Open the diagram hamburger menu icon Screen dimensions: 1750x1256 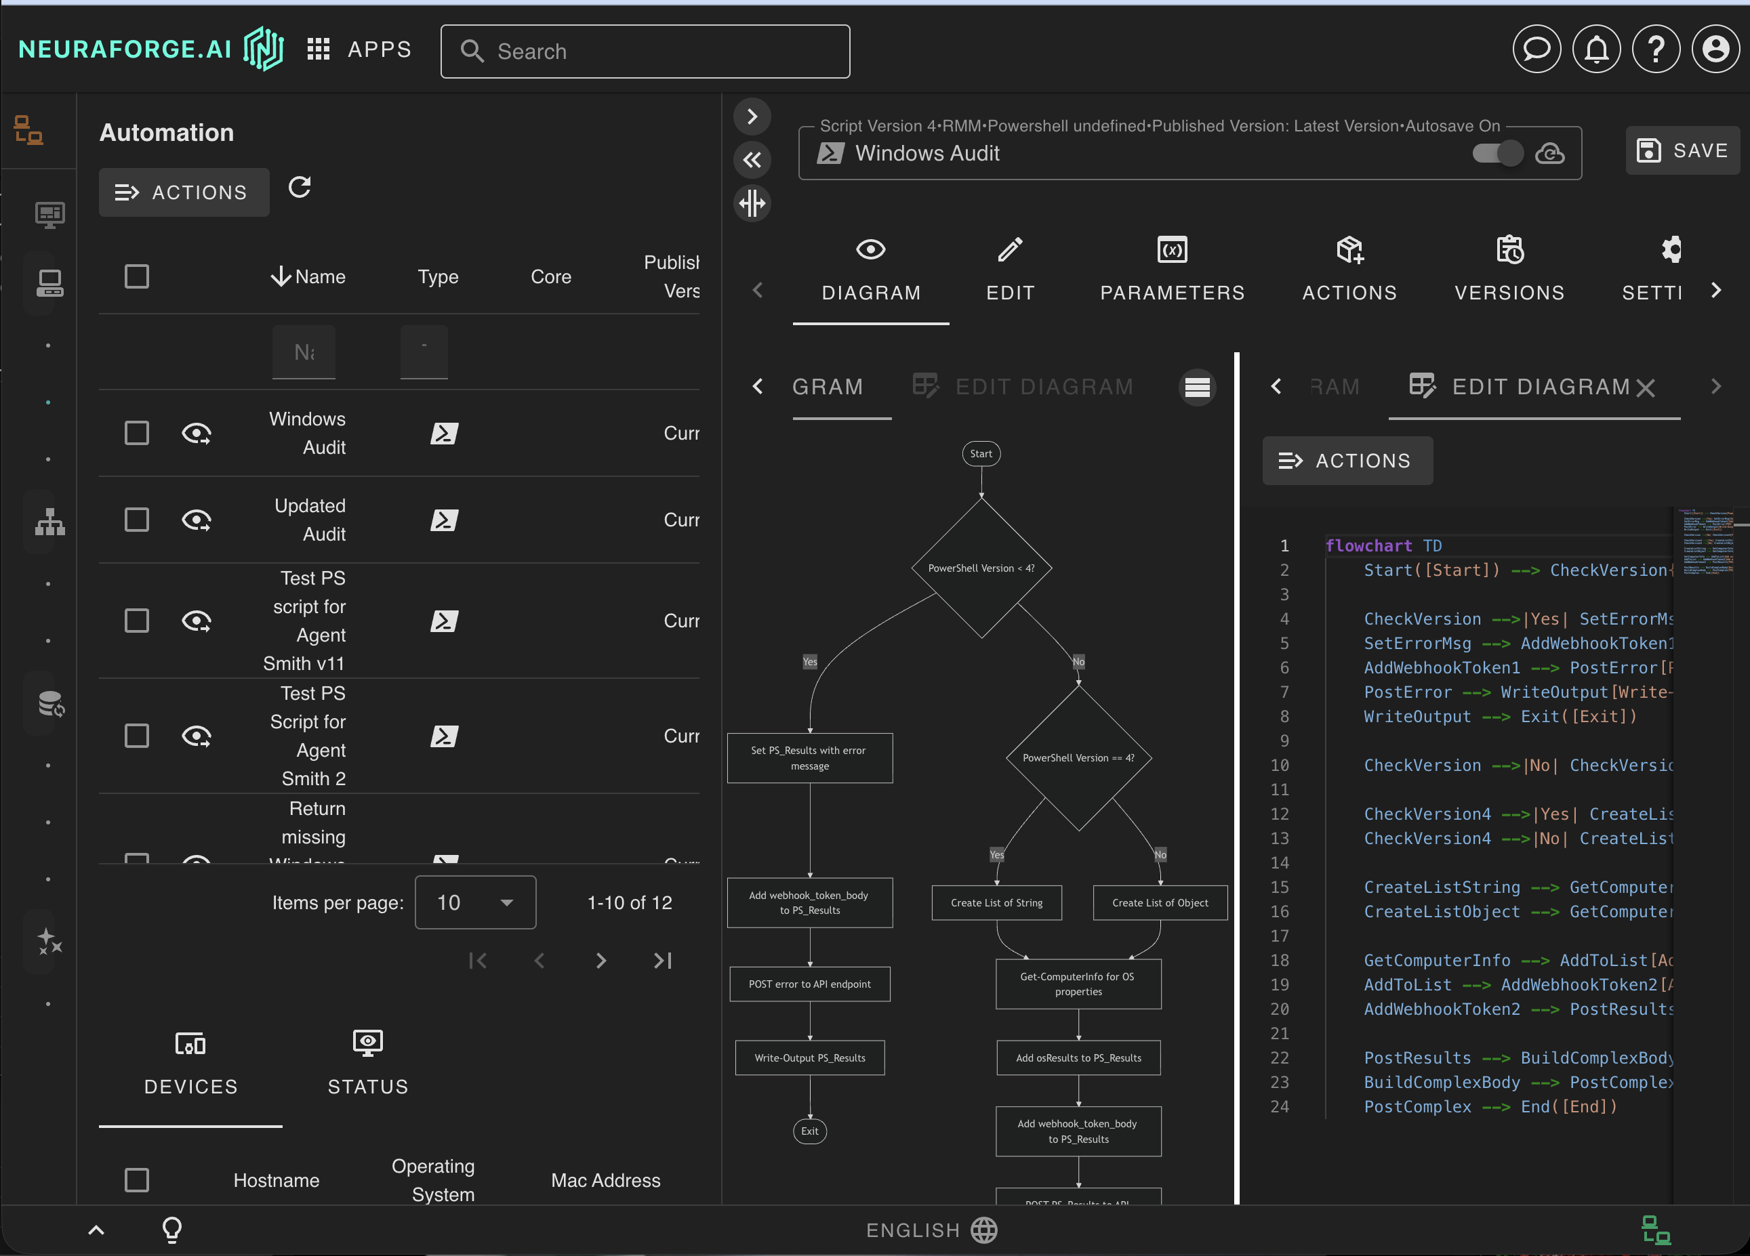pyautogui.click(x=1197, y=387)
